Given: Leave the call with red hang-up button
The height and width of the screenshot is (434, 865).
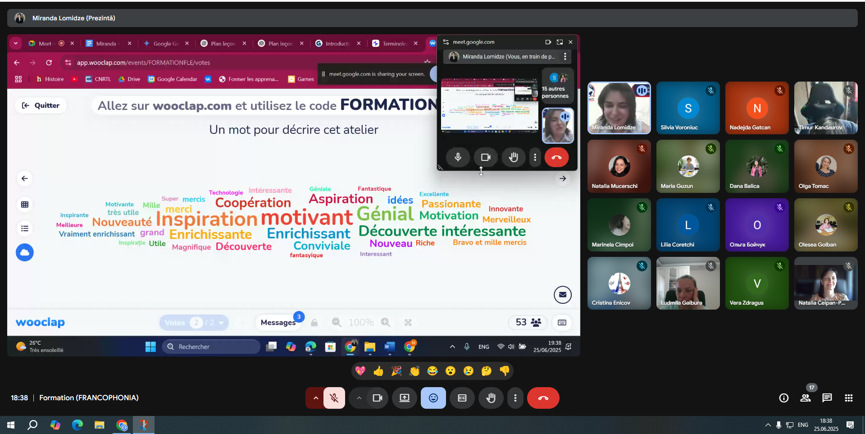Looking at the screenshot, I should point(543,398).
